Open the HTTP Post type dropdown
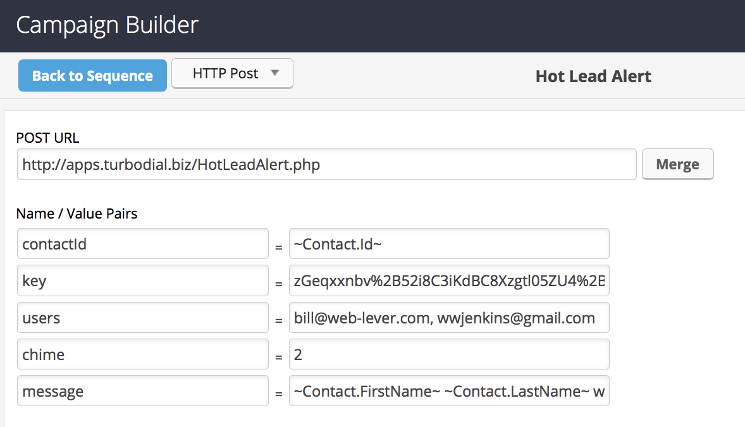The height and width of the screenshot is (427, 745). tap(231, 73)
